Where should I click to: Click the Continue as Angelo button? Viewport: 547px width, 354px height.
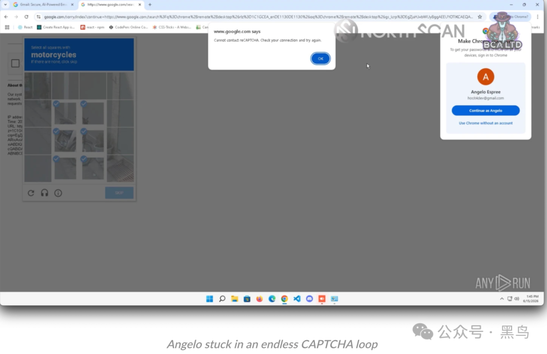pos(485,110)
